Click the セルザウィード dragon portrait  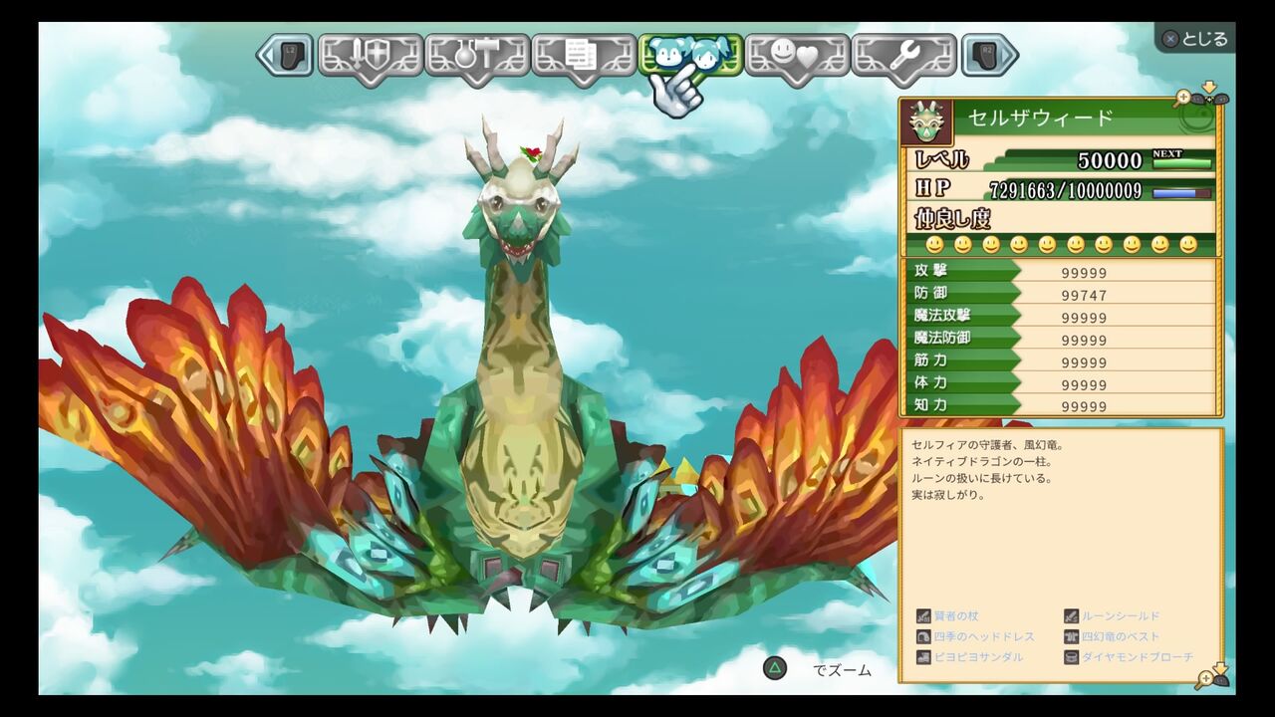pyautogui.click(x=927, y=122)
